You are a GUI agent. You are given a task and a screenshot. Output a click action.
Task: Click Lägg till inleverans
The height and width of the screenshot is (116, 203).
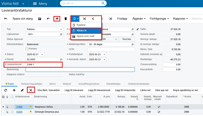tap(74, 90)
